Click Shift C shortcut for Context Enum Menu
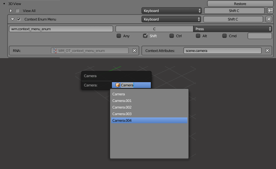This screenshot has width=276, height=169. click(x=233, y=19)
